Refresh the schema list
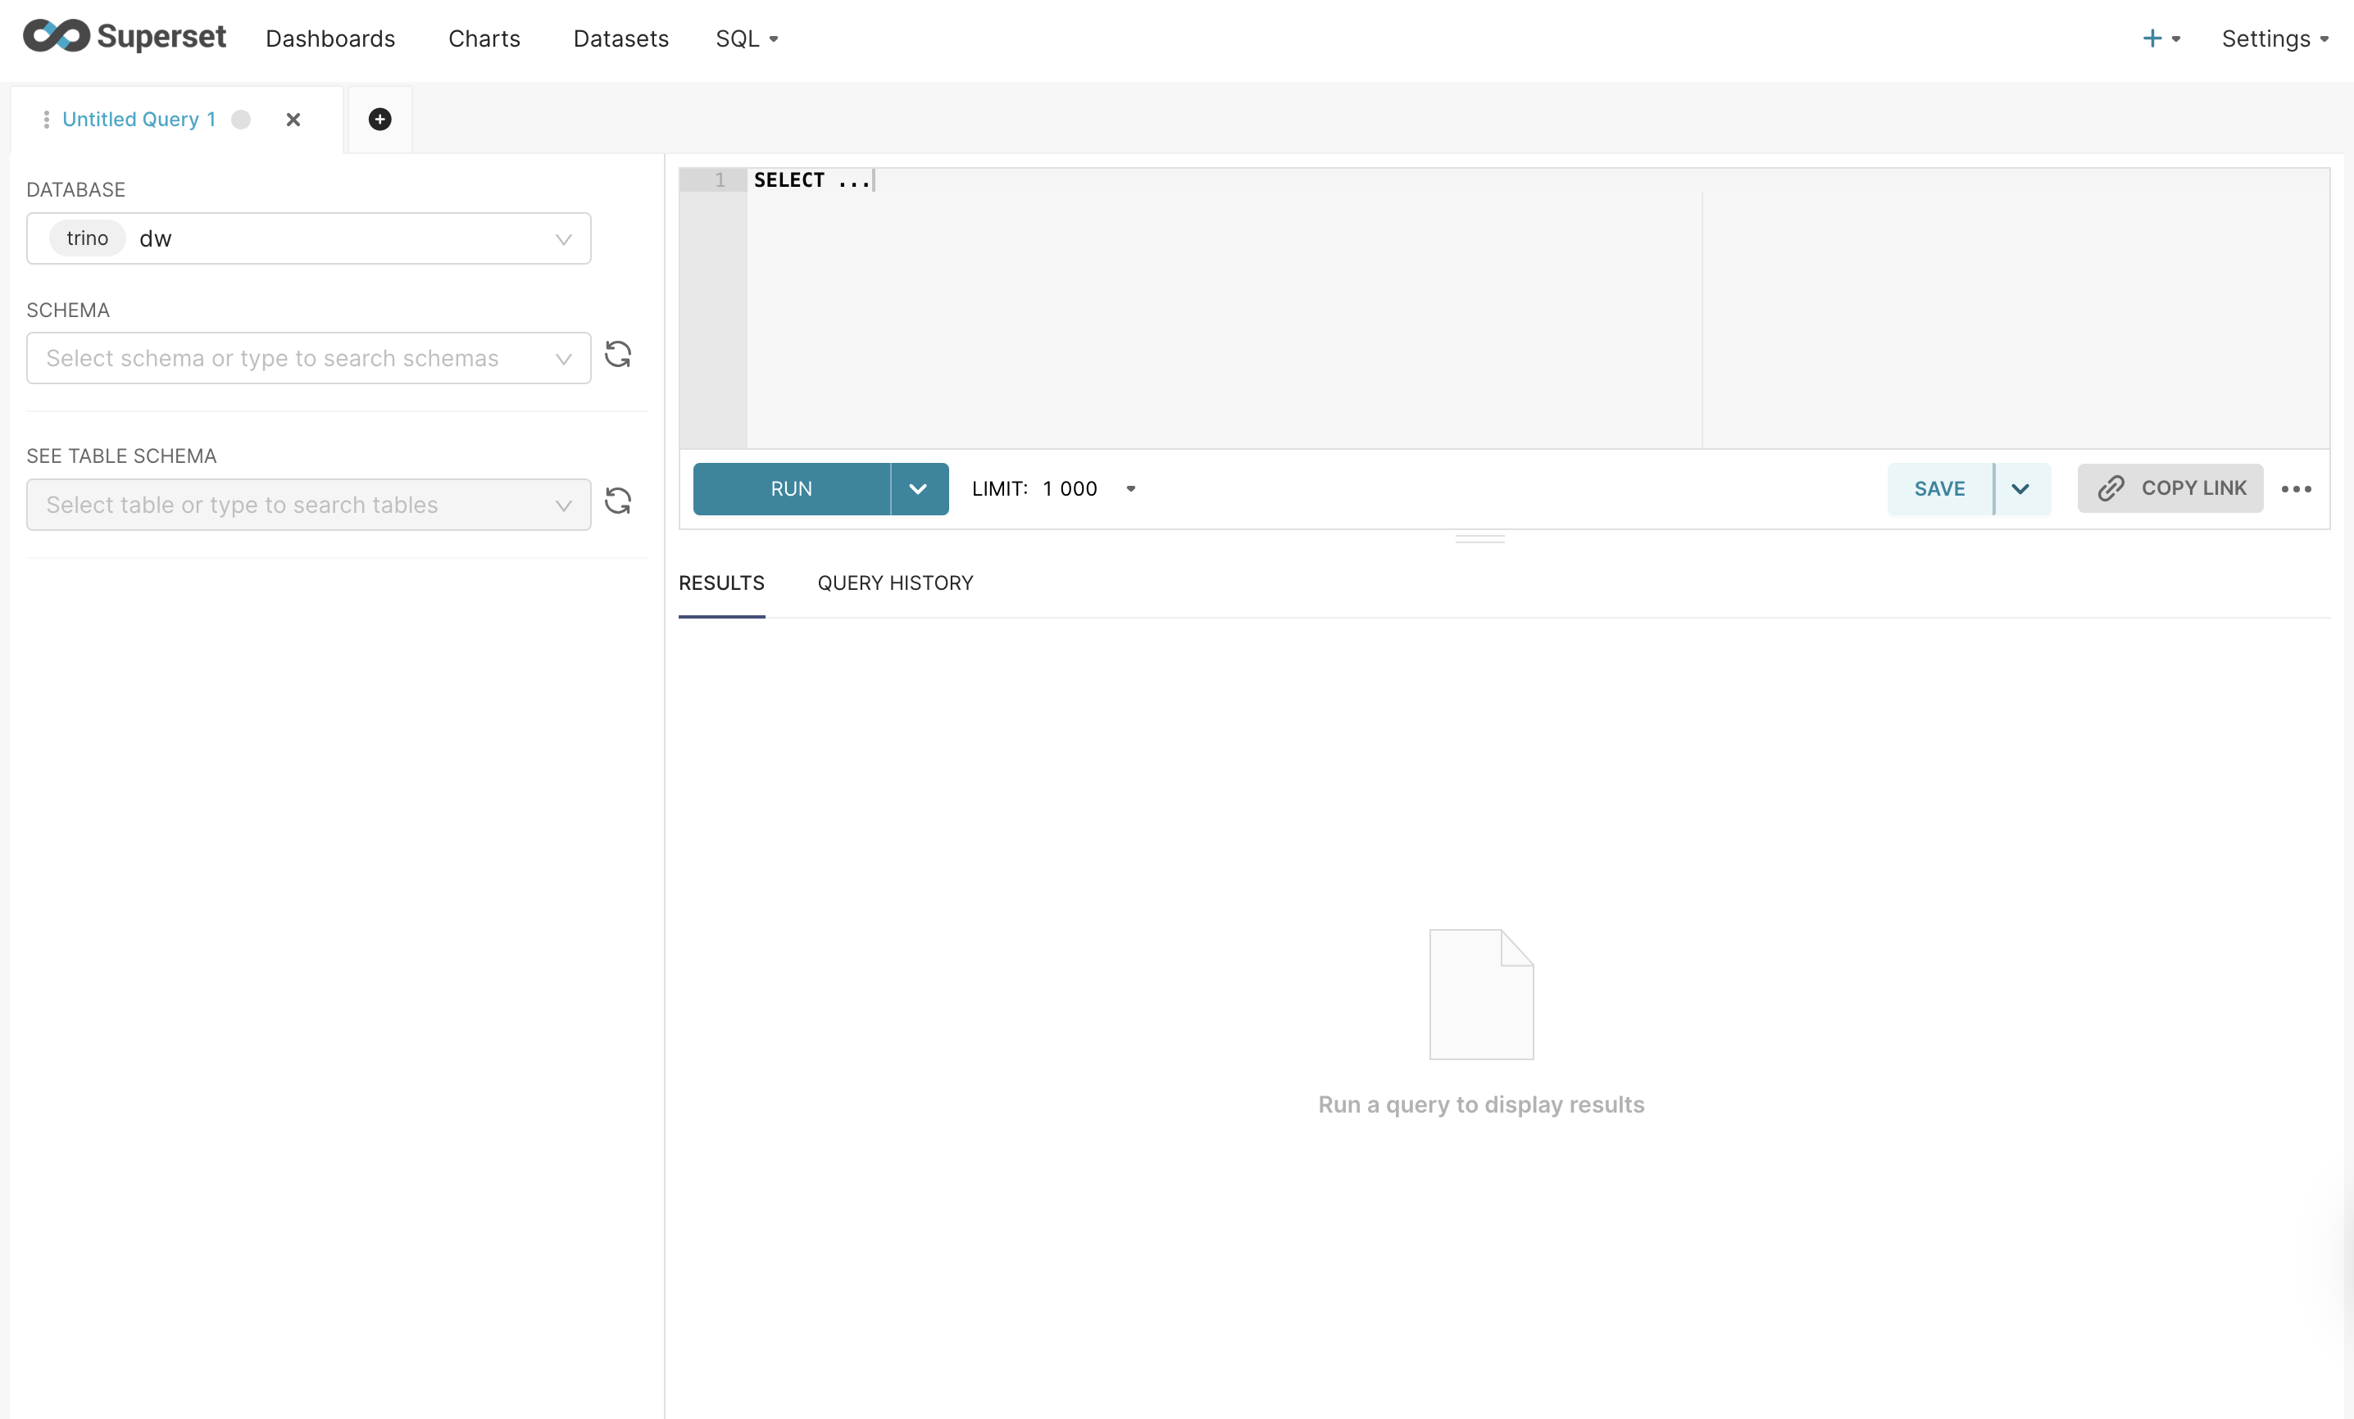 pos(618,356)
